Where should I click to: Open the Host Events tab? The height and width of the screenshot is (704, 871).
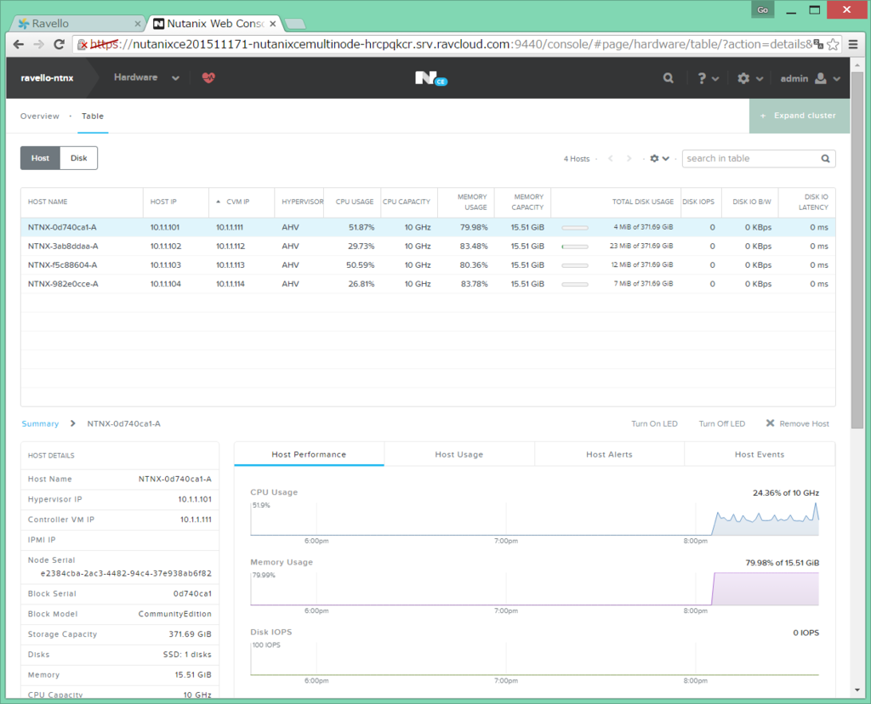click(760, 454)
